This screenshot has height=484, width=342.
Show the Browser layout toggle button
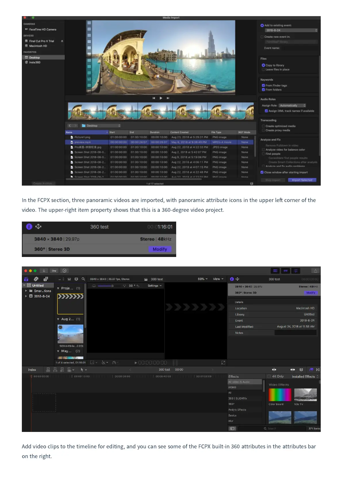(275, 271)
